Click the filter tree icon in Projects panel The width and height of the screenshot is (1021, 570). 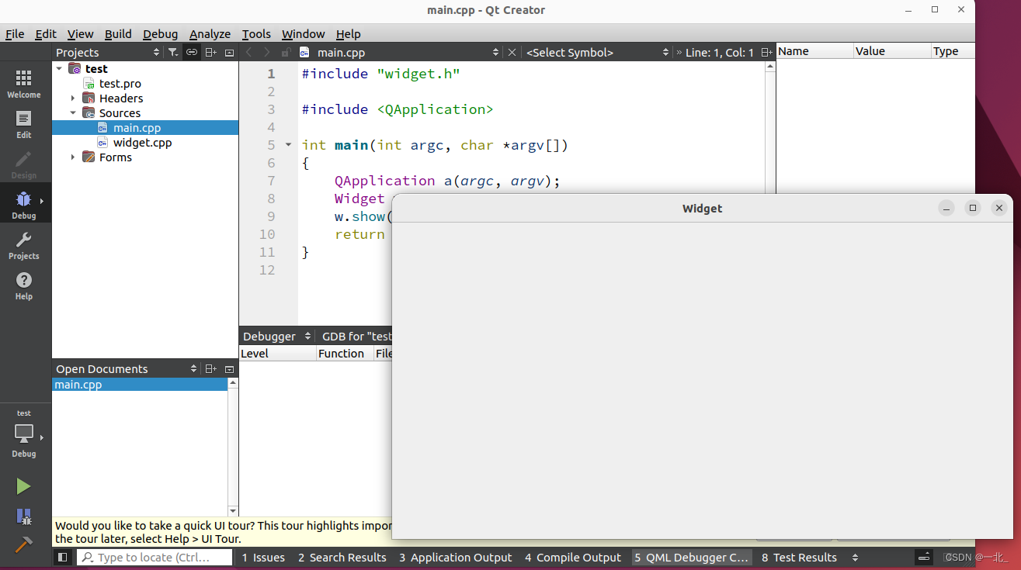pyautogui.click(x=172, y=52)
